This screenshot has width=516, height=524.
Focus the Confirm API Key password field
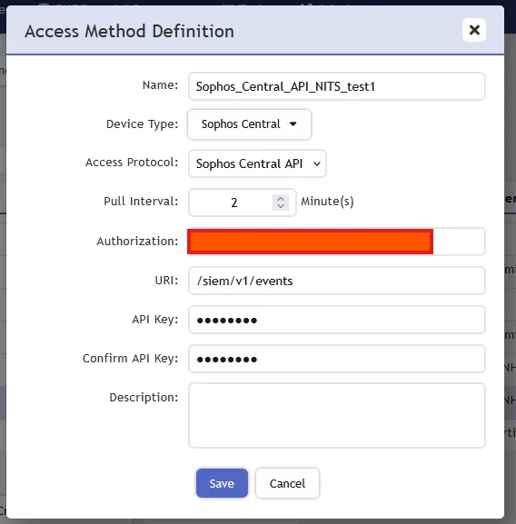pos(337,359)
